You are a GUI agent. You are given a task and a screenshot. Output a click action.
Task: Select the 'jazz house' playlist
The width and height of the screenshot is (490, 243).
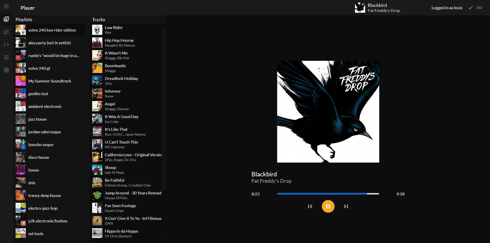38,119
